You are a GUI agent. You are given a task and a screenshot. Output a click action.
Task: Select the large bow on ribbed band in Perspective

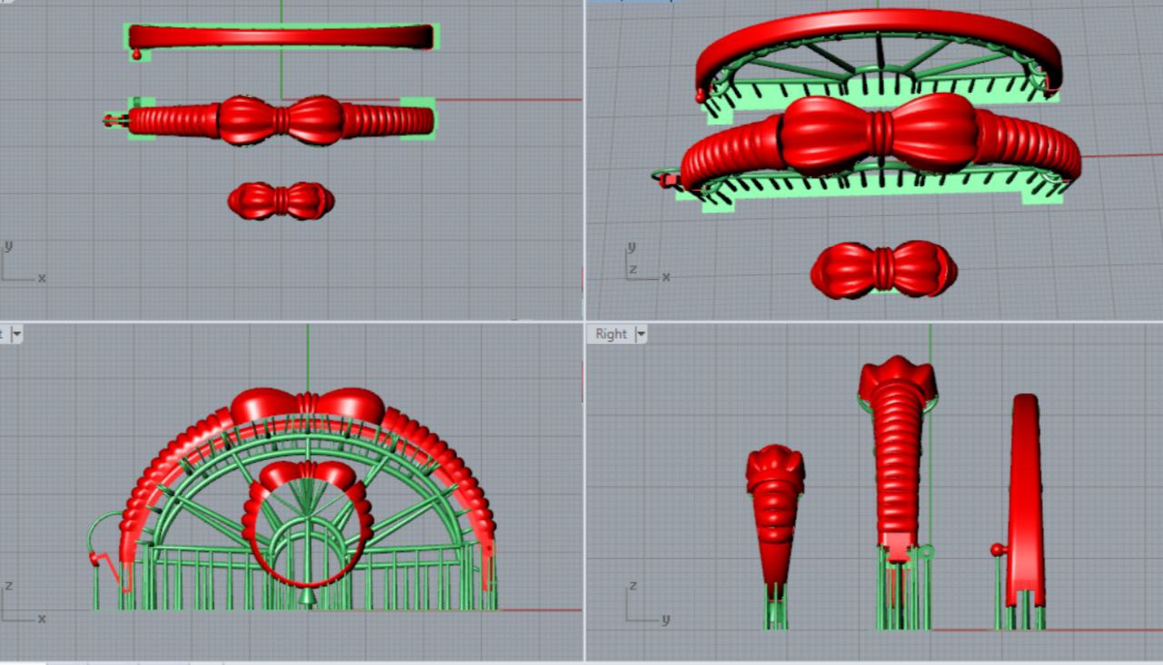[x=879, y=134]
